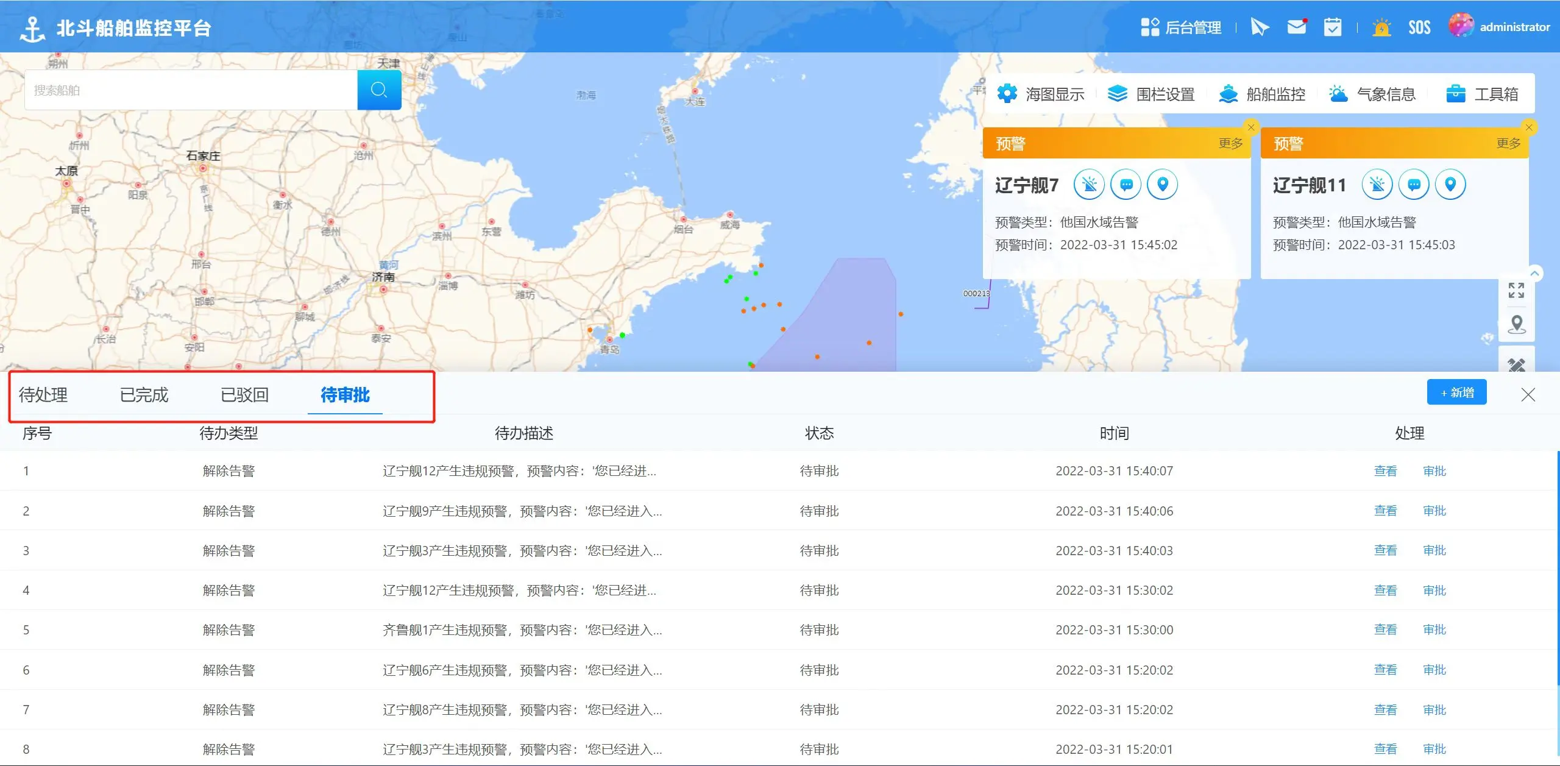The width and height of the screenshot is (1560, 766).
Task: Click 审批 for row 3
Action: (1434, 550)
